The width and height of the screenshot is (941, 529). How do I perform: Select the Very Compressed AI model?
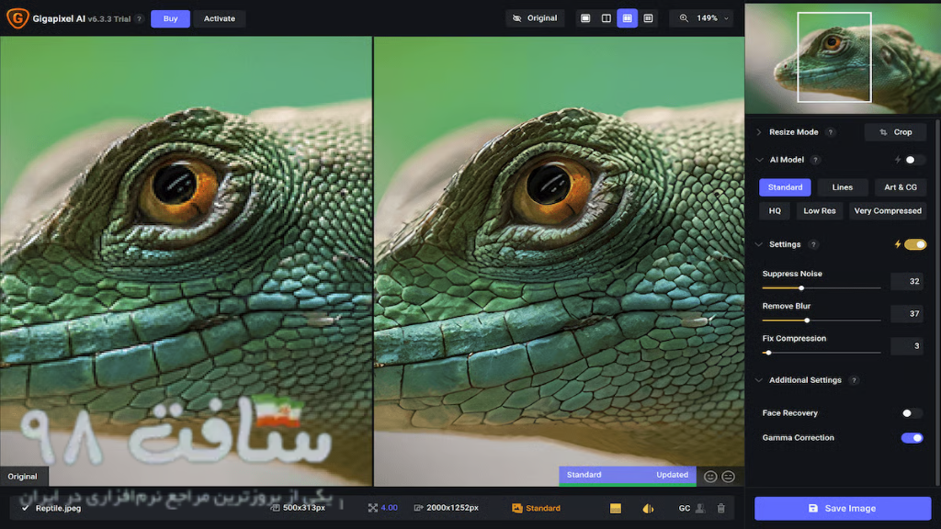pos(888,210)
